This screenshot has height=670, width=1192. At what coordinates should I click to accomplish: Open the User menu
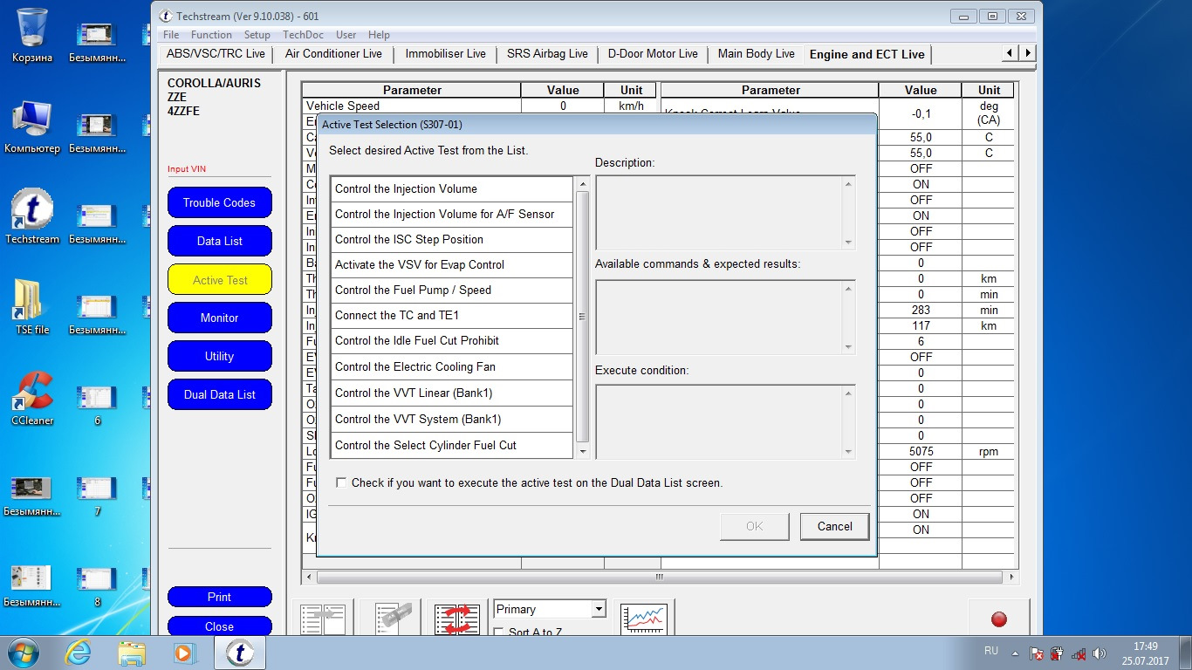point(346,35)
